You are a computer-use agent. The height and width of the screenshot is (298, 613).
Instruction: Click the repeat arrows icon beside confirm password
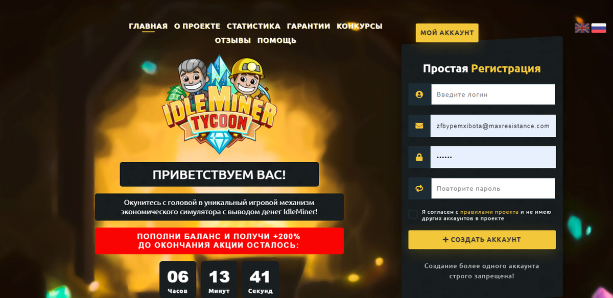click(419, 188)
